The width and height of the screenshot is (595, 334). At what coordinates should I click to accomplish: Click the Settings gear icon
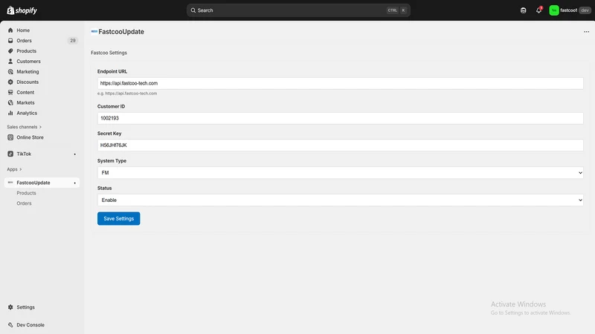[x=10, y=307]
